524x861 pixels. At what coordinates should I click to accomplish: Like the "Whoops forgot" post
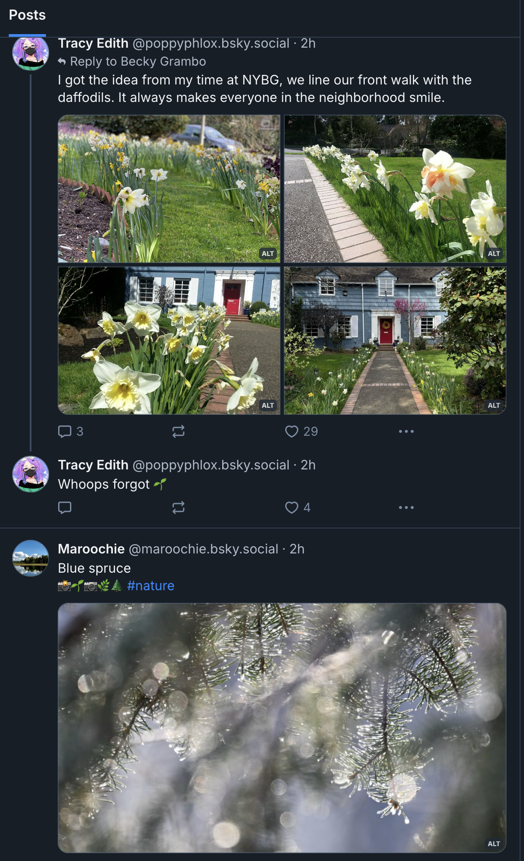pos(297,507)
